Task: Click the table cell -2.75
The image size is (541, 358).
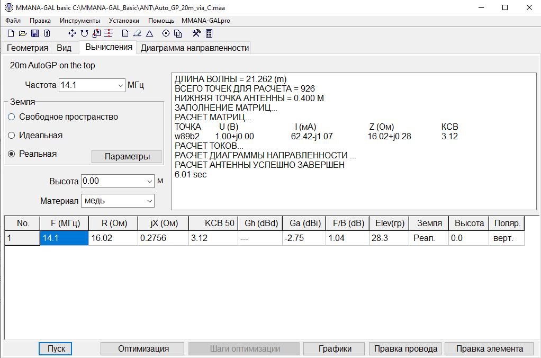Action: (x=304, y=238)
